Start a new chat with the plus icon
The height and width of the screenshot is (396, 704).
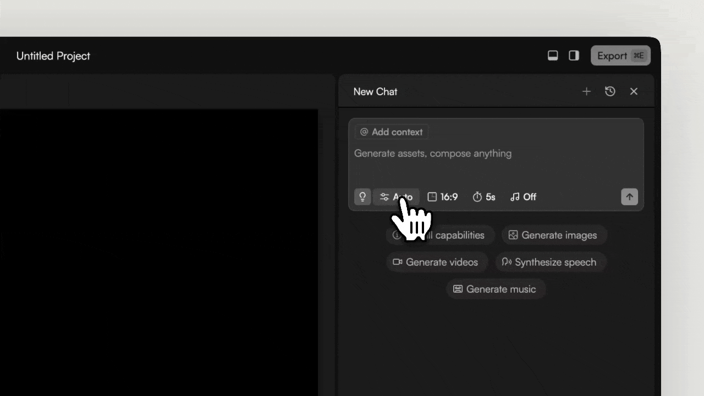click(x=586, y=91)
